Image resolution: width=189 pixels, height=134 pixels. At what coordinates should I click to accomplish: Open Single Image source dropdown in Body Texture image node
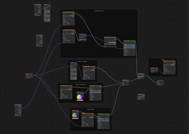[x=87, y=123]
